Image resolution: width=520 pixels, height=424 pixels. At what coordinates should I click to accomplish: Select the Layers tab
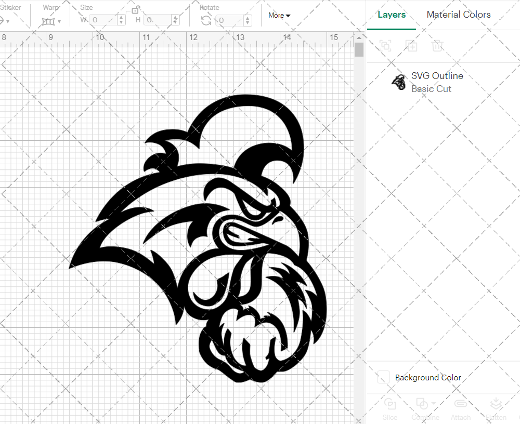coord(392,15)
